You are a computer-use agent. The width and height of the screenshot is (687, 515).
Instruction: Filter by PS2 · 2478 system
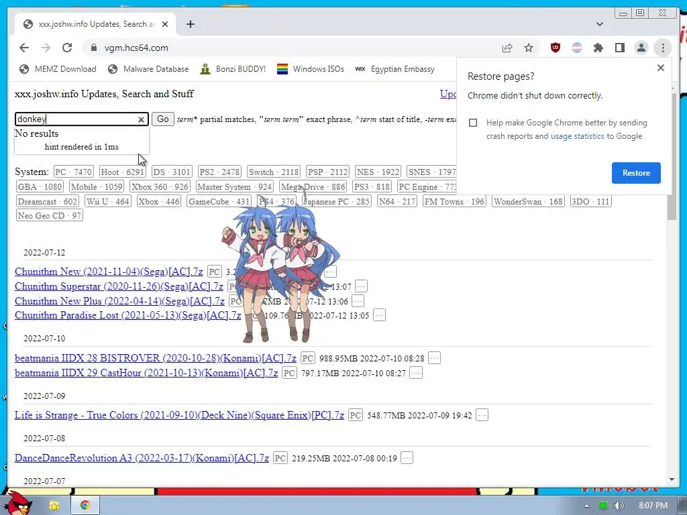pos(219,172)
